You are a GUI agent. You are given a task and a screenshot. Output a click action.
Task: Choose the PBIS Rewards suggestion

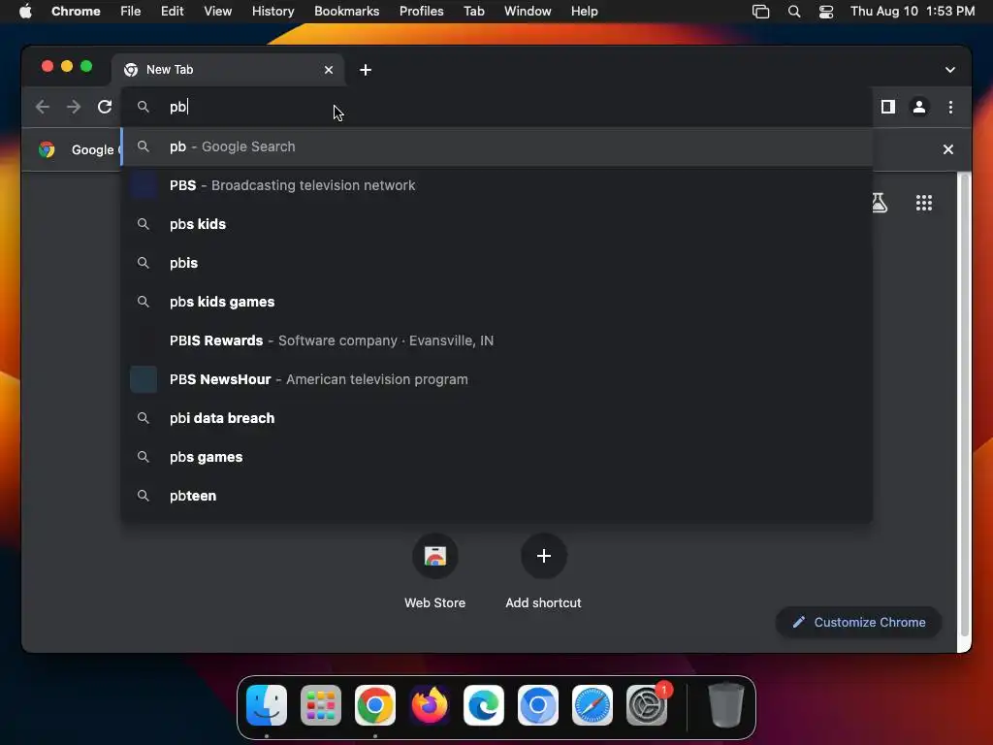pos(496,340)
